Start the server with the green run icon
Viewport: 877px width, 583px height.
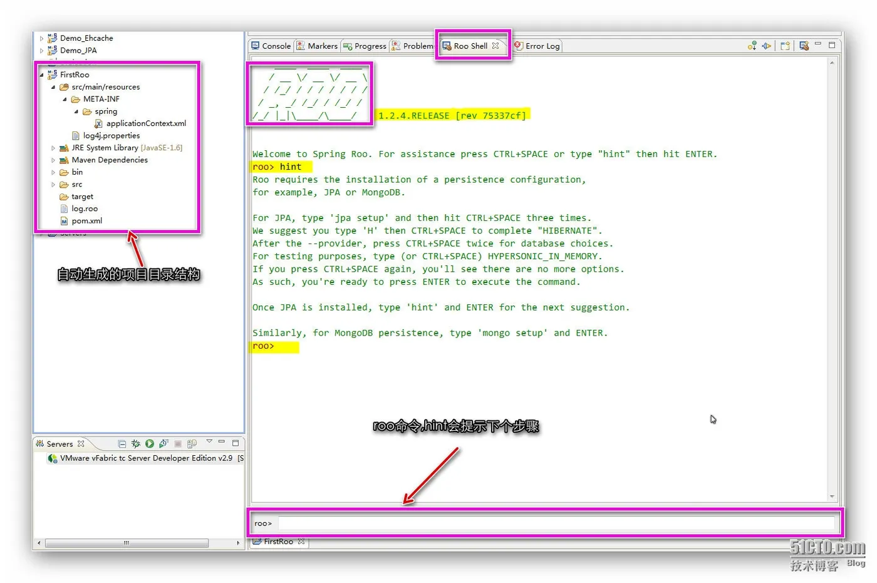[x=150, y=444]
